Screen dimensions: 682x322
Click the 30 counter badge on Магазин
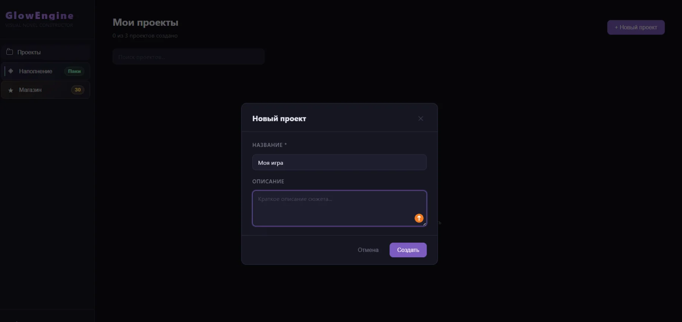pyautogui.click(x=78, y=90)
